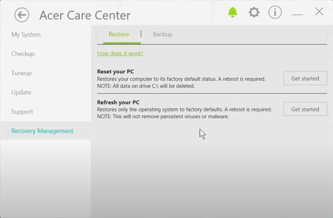Image resolution: width=333 pixels, height=218 pixels.
Task: Open My System in the sidebar
Action: 26,35
